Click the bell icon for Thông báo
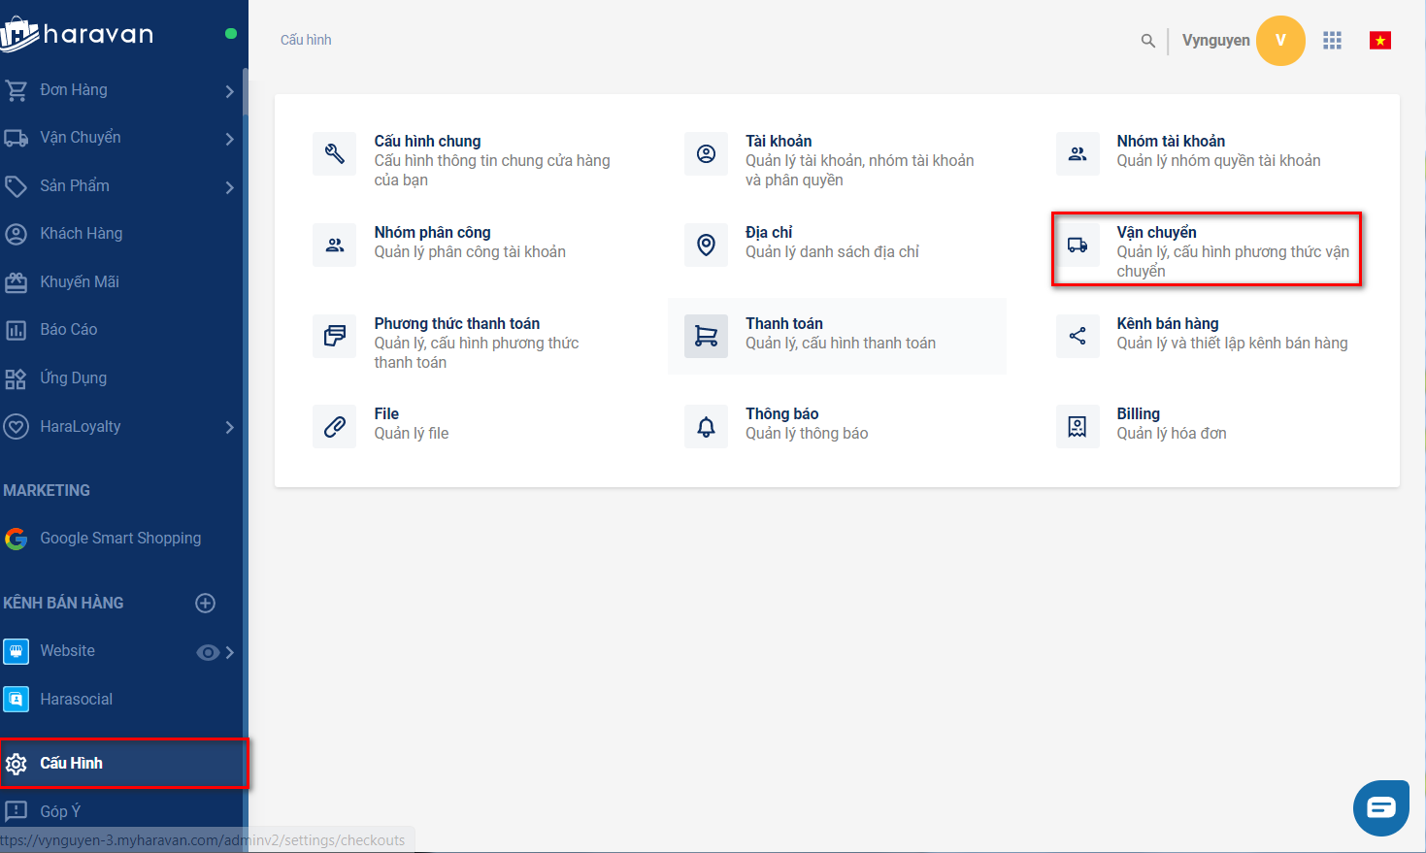The height and width of the screenshot is (853, 1426). [706, 427]
